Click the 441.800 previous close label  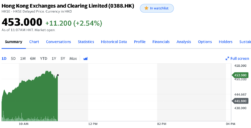(240, 101)
